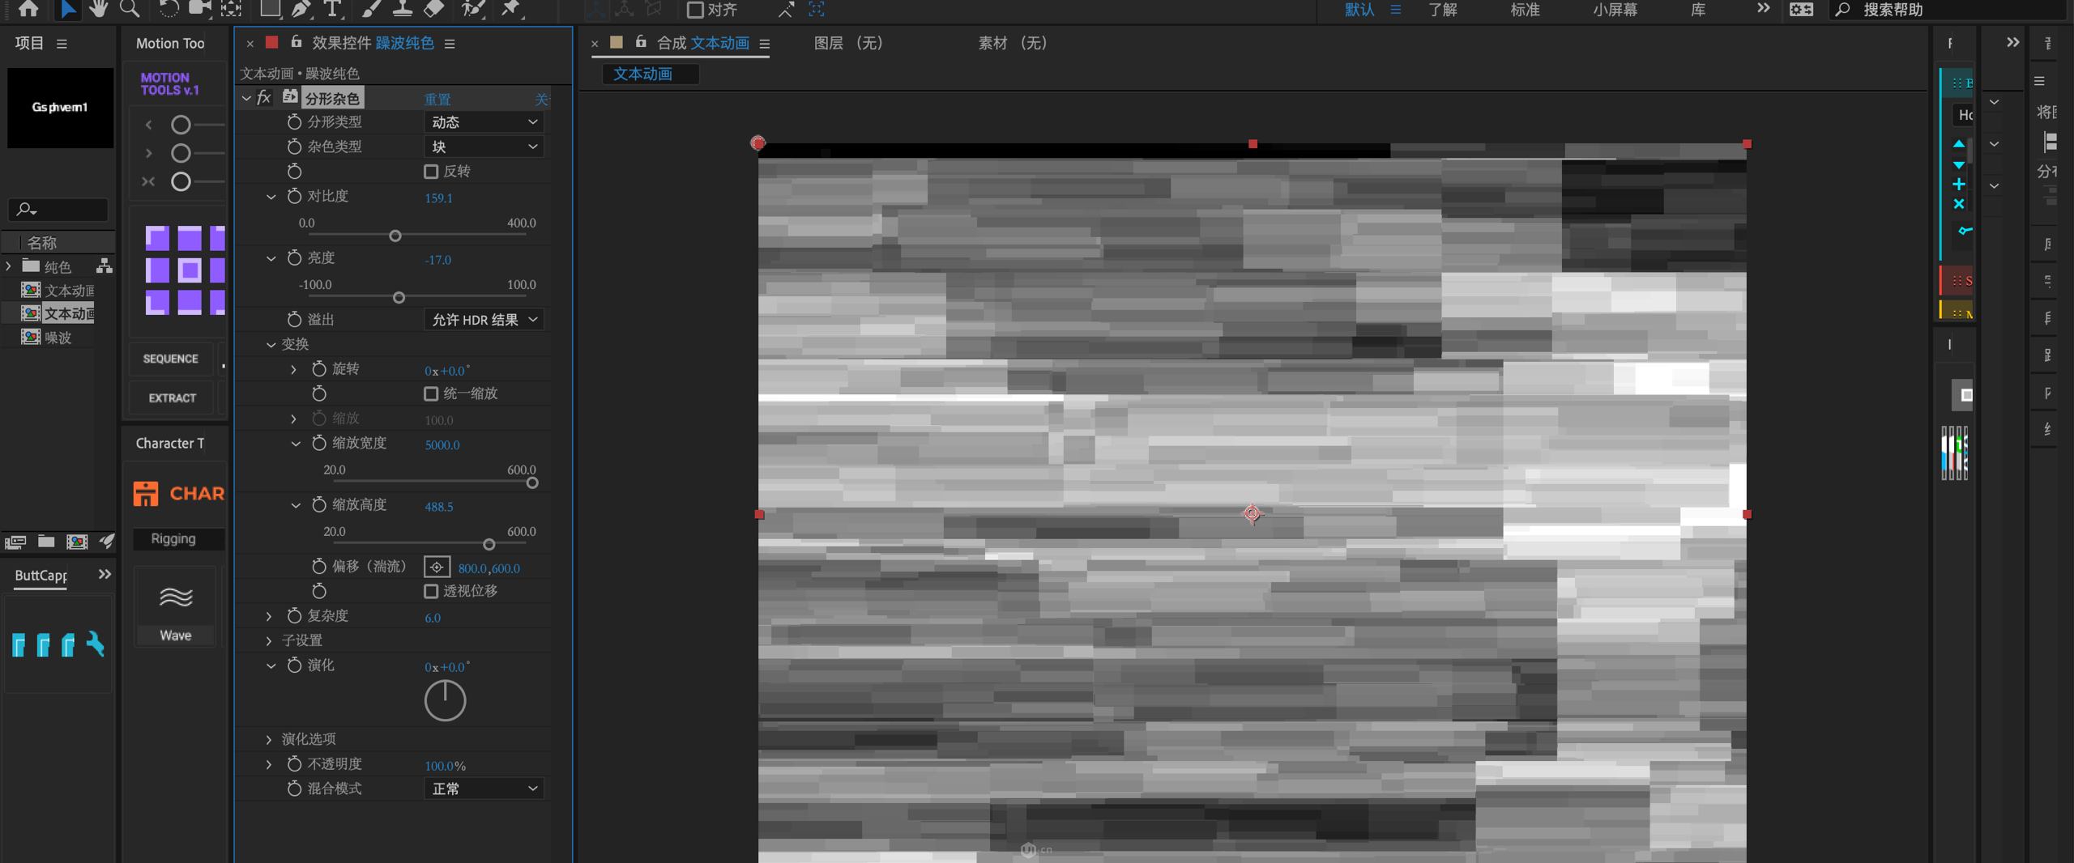2074x863 pixels.
Task: Click the ButtCapper wrench settings icon
Action: pyautogui.click(x=95, y=644)
